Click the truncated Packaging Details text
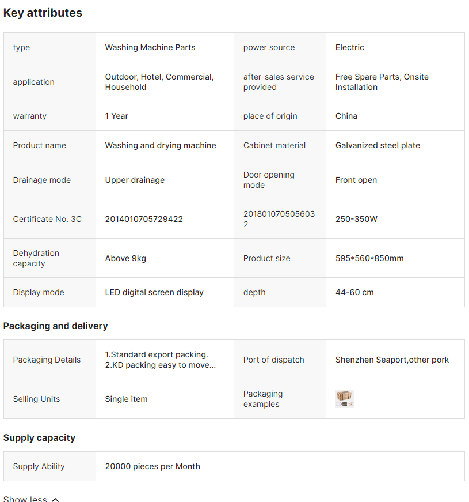Viewport: 469px width, 502px height. tap(160, 360)
